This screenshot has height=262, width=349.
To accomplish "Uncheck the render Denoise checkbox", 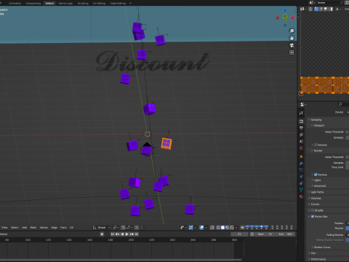I will 316,175.
